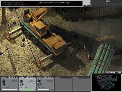This screenshot has width=122, height=92.
Task: Select Crane the Sniper portrait
Action: (4, 83)
